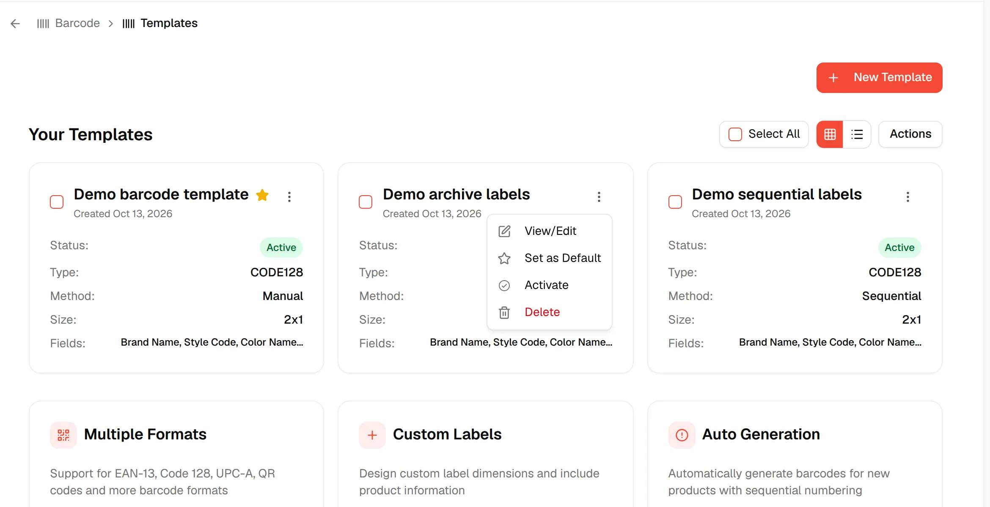Click the Custom Labels heading
The height and width of the screenshot is (507, 990).
[x=447, y=434]
